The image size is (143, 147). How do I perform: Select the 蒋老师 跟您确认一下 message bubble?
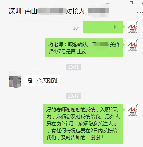coord(84,48)
